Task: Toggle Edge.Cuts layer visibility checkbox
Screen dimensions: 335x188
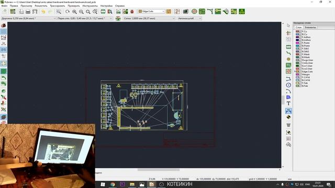Action: pyautogui.click(x=300, y=72)
